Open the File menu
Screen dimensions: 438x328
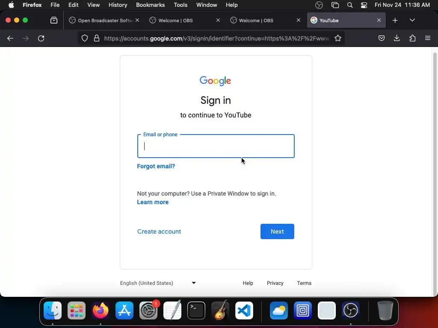(x=55, y=5)
